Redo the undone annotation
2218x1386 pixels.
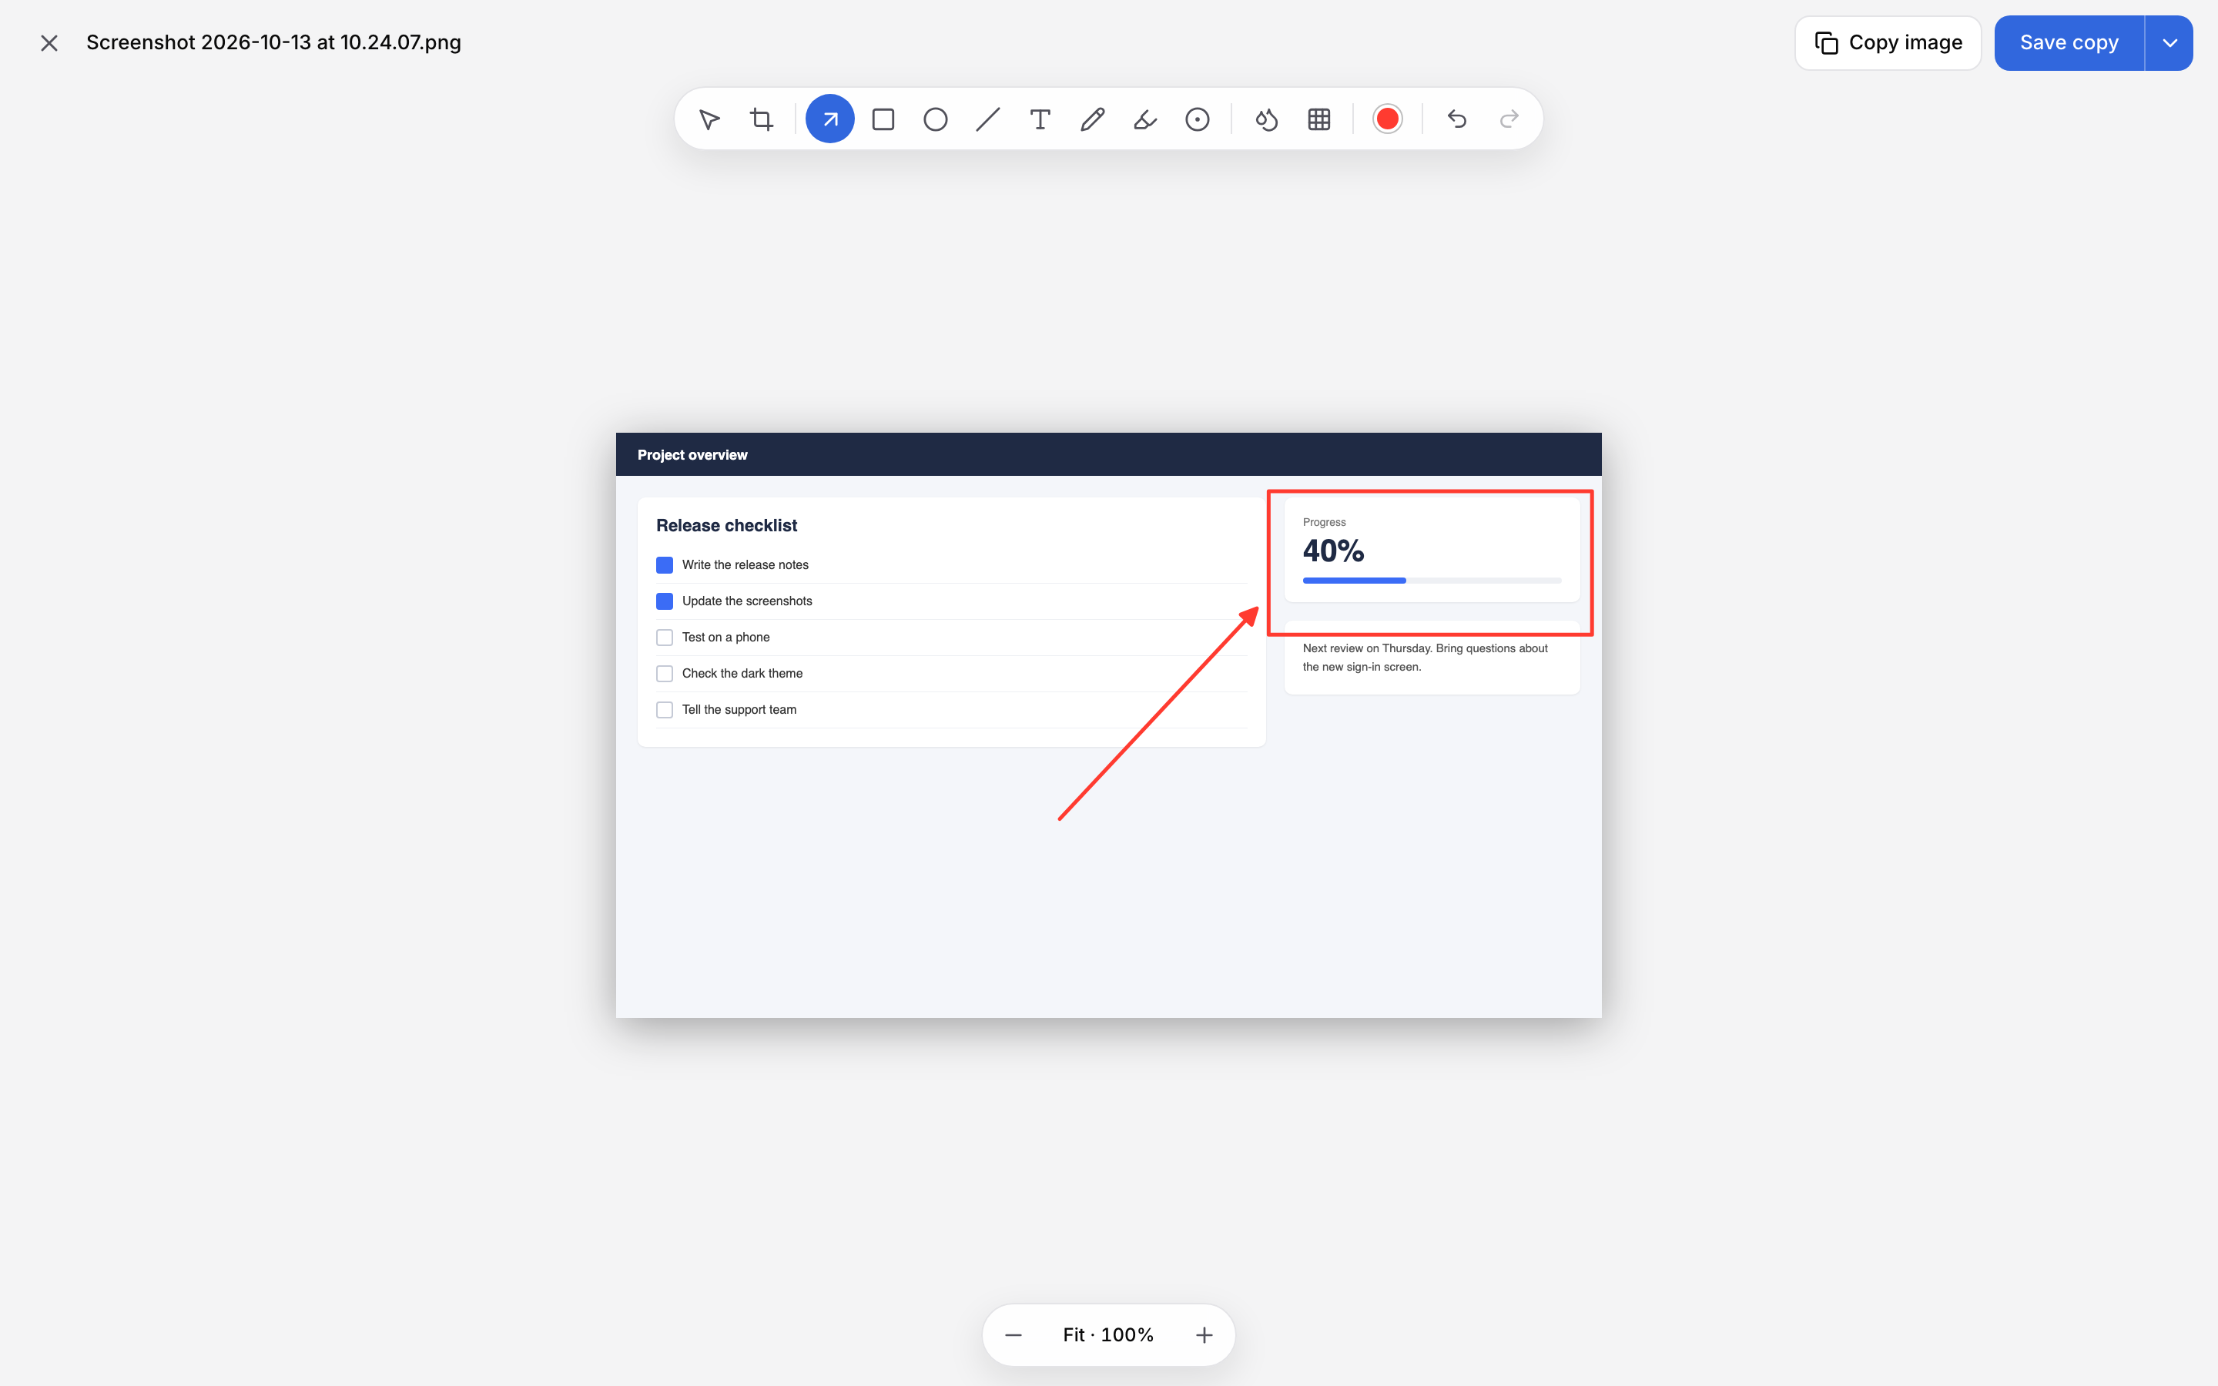1509,119
